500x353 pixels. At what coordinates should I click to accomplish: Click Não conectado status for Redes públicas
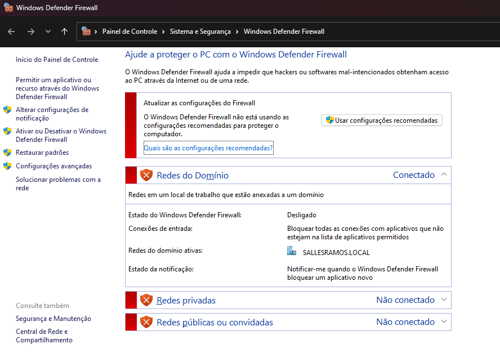(405, 321)
